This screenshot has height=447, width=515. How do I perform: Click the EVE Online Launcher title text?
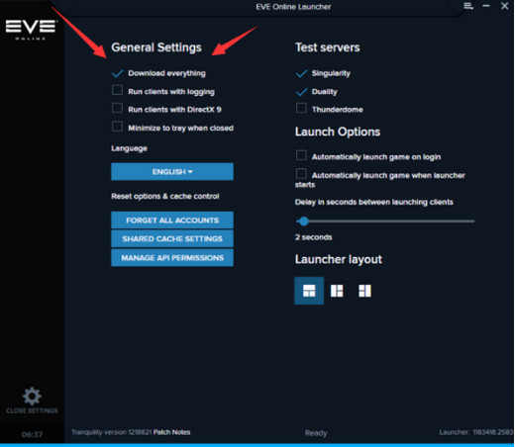click(293, 7)
